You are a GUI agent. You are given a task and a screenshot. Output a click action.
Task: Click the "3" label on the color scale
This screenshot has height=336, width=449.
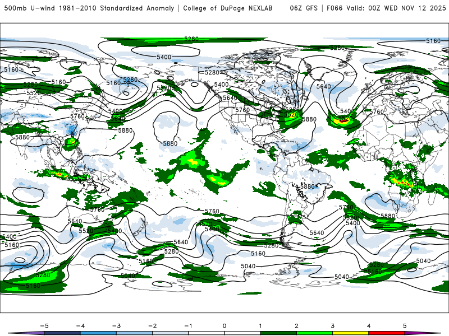(332, 326)
